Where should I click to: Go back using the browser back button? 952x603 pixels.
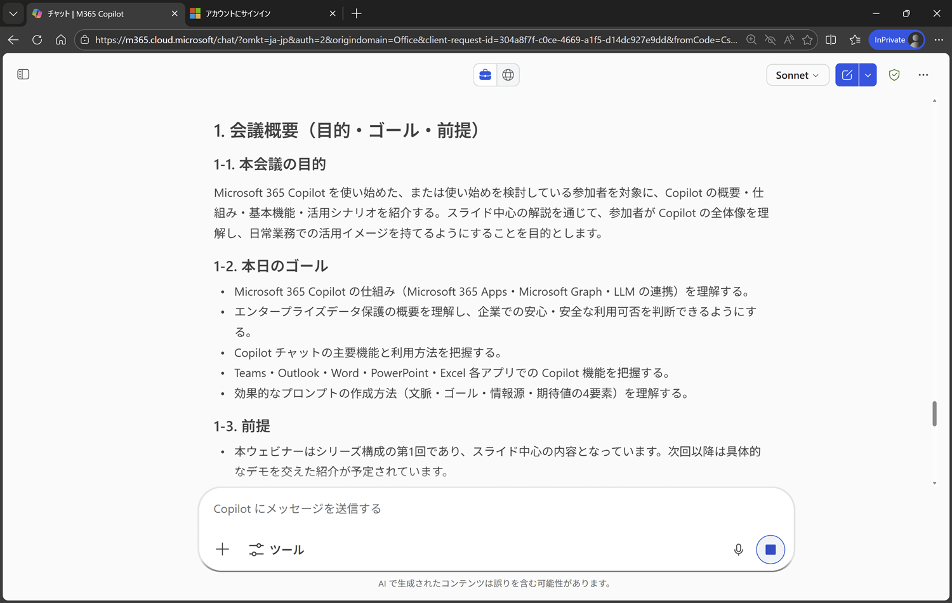(x=13, y=39)
